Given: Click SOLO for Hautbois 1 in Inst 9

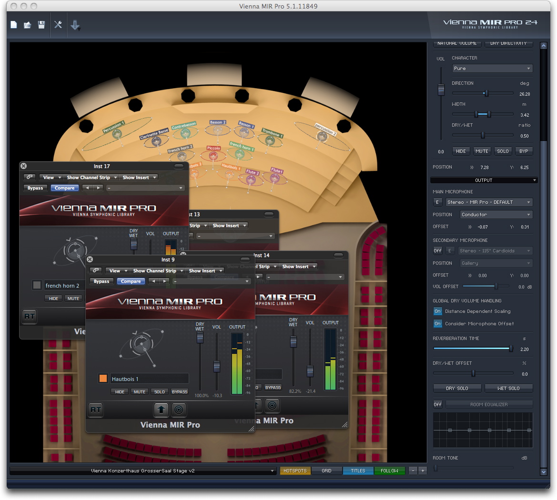Looking at the screenshot, I should pyautogui.click(x=160, y=392).
